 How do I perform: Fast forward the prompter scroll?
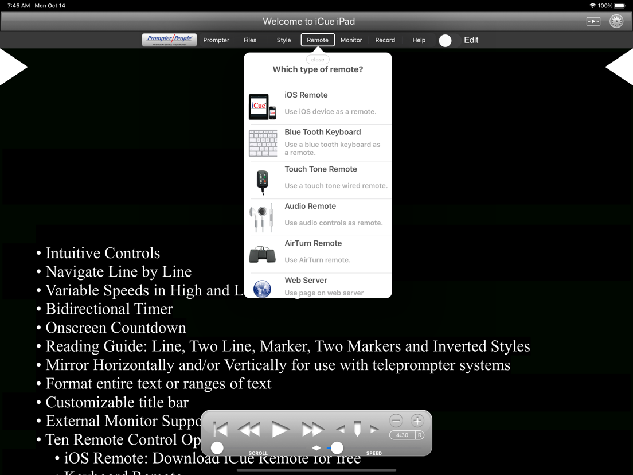point(312,429)
